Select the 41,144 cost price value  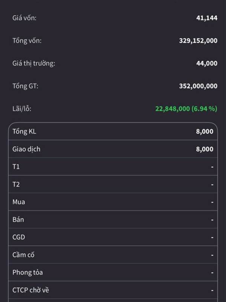pos(206,18)
